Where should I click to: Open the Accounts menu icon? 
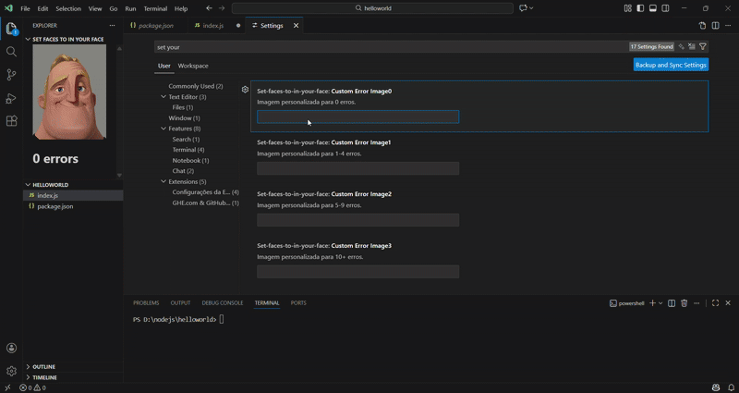(11, 349)
